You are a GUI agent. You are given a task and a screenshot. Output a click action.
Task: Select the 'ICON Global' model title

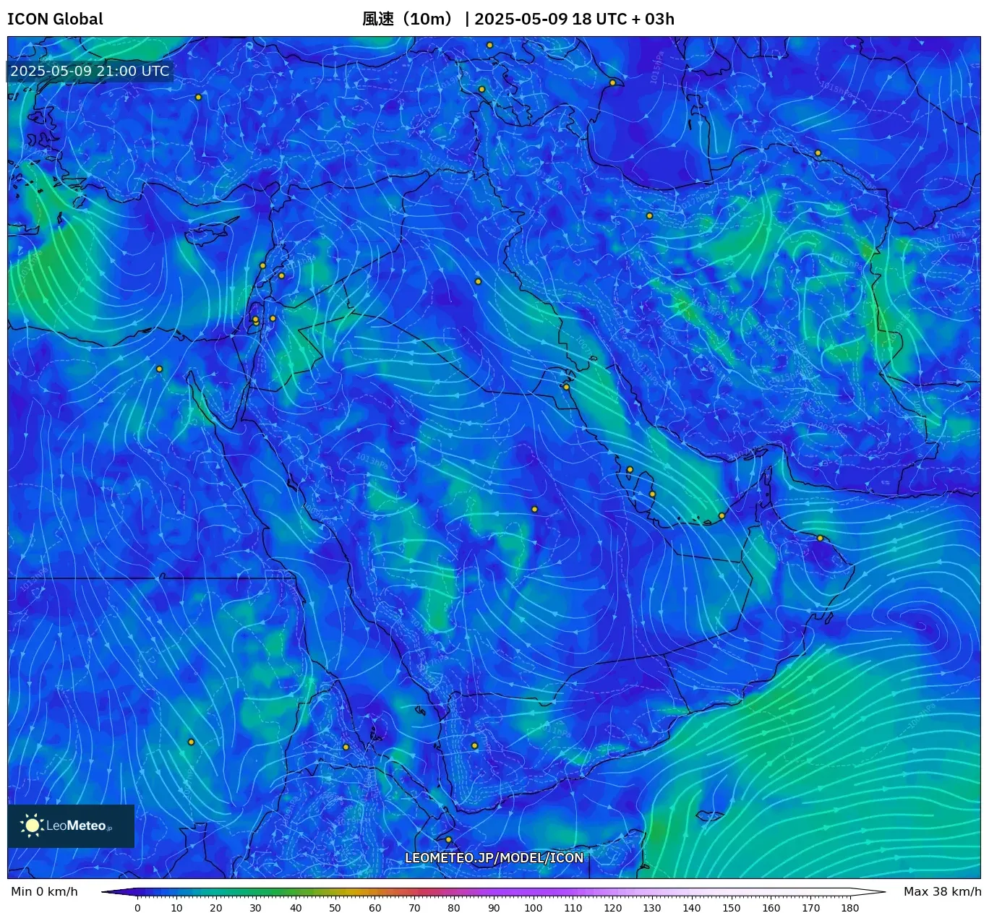tap(55, 20)
